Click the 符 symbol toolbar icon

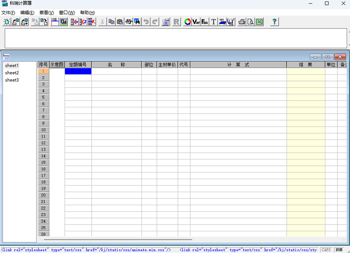[129, 22]
